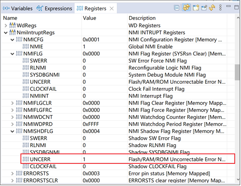Image resolution: width=241 pixels, height=186 pixels.
Task: Click the NMIFLGFRC register icon
Action: tap(19, 110)
